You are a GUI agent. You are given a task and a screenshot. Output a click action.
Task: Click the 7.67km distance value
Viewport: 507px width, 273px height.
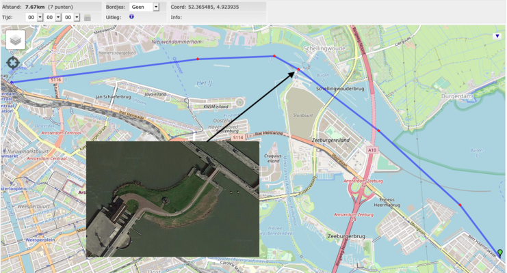[35, 7]
